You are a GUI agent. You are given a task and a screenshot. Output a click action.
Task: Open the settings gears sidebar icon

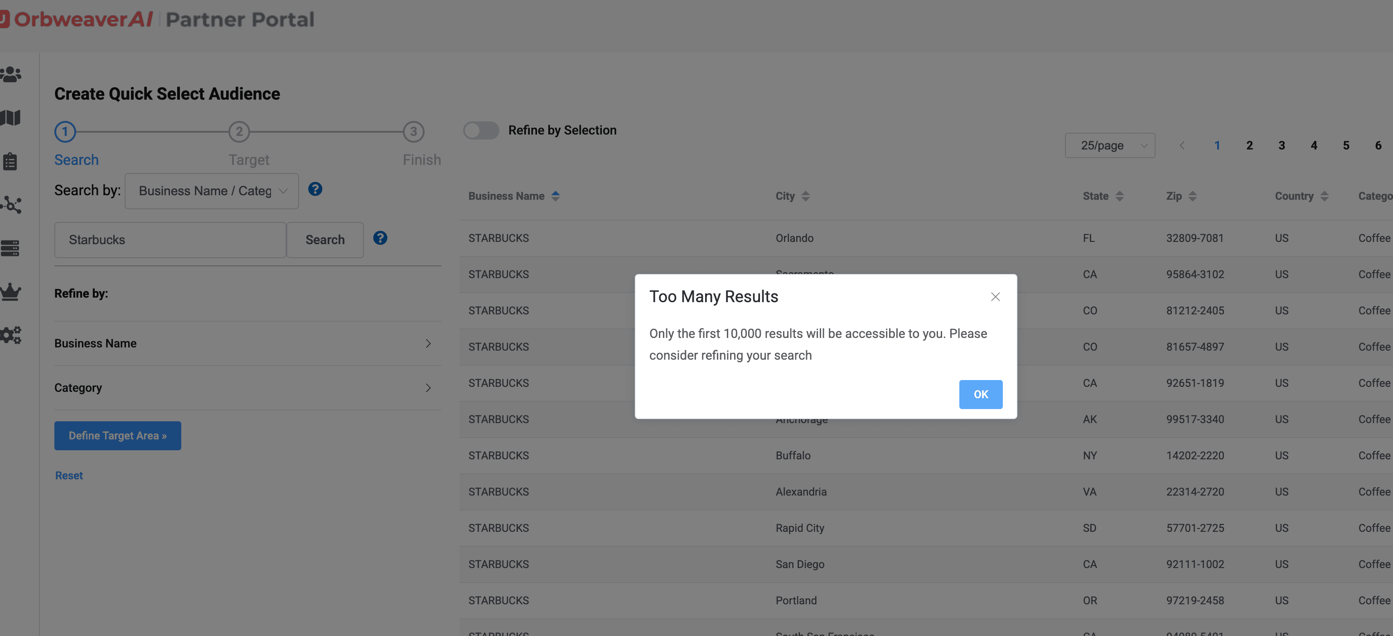coord(11,335)
